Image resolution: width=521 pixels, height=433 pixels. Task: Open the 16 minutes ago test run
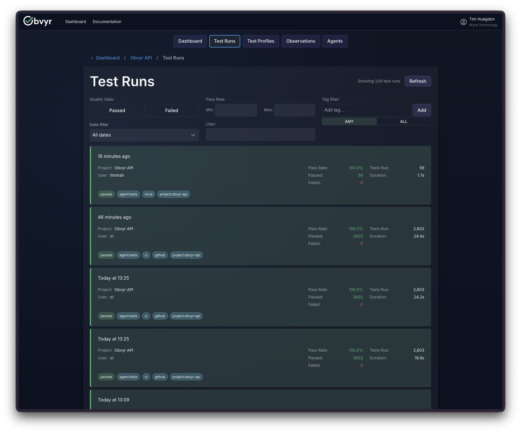point(260,175)
